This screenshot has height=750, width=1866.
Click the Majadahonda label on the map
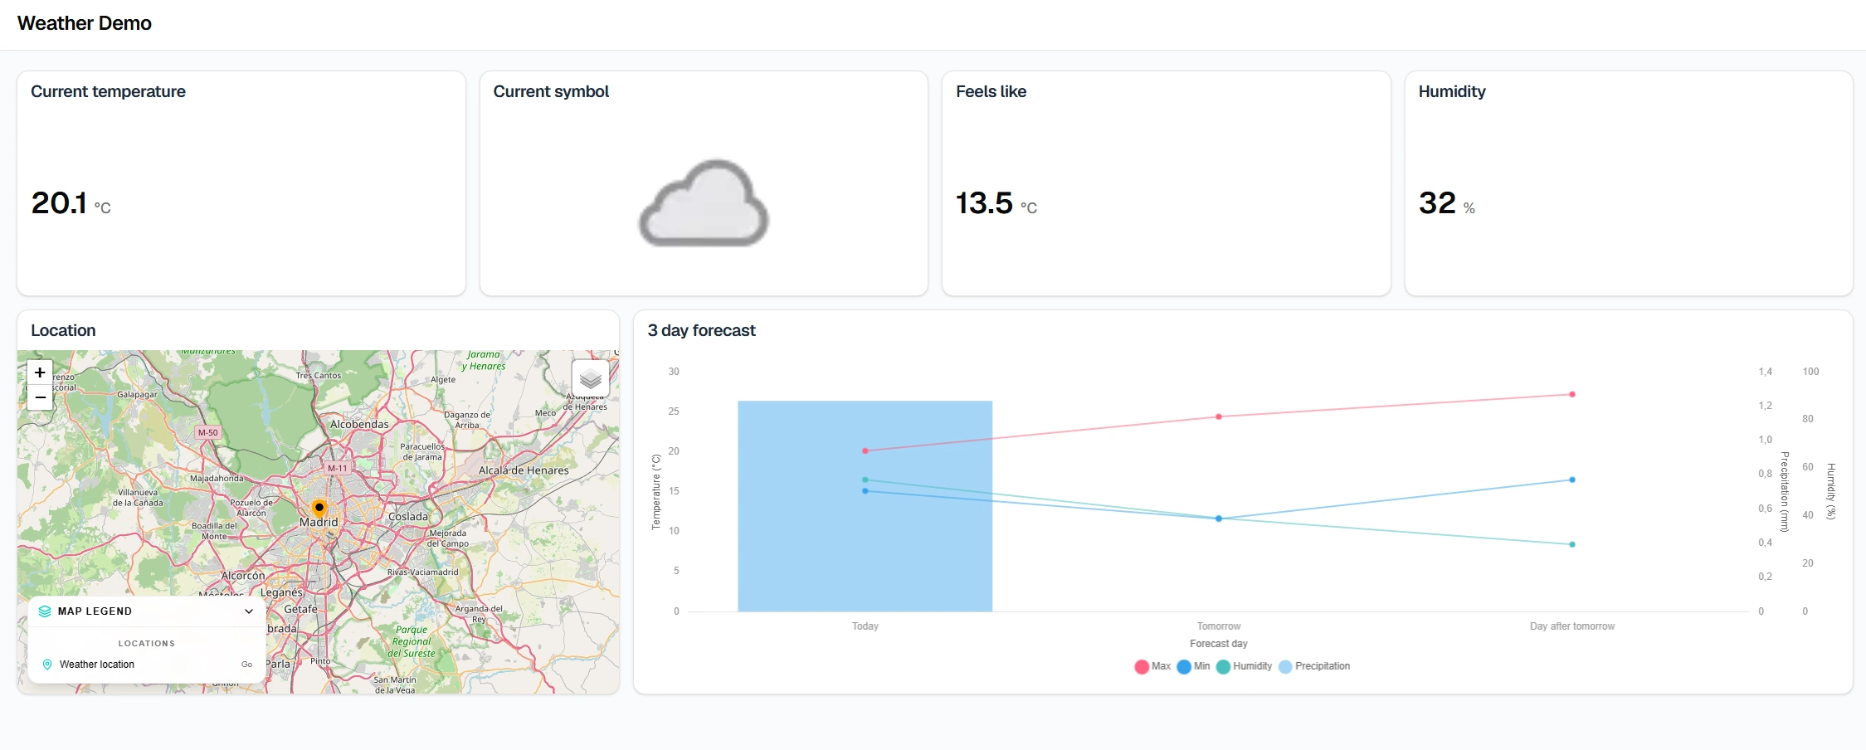tap(217, 479)
